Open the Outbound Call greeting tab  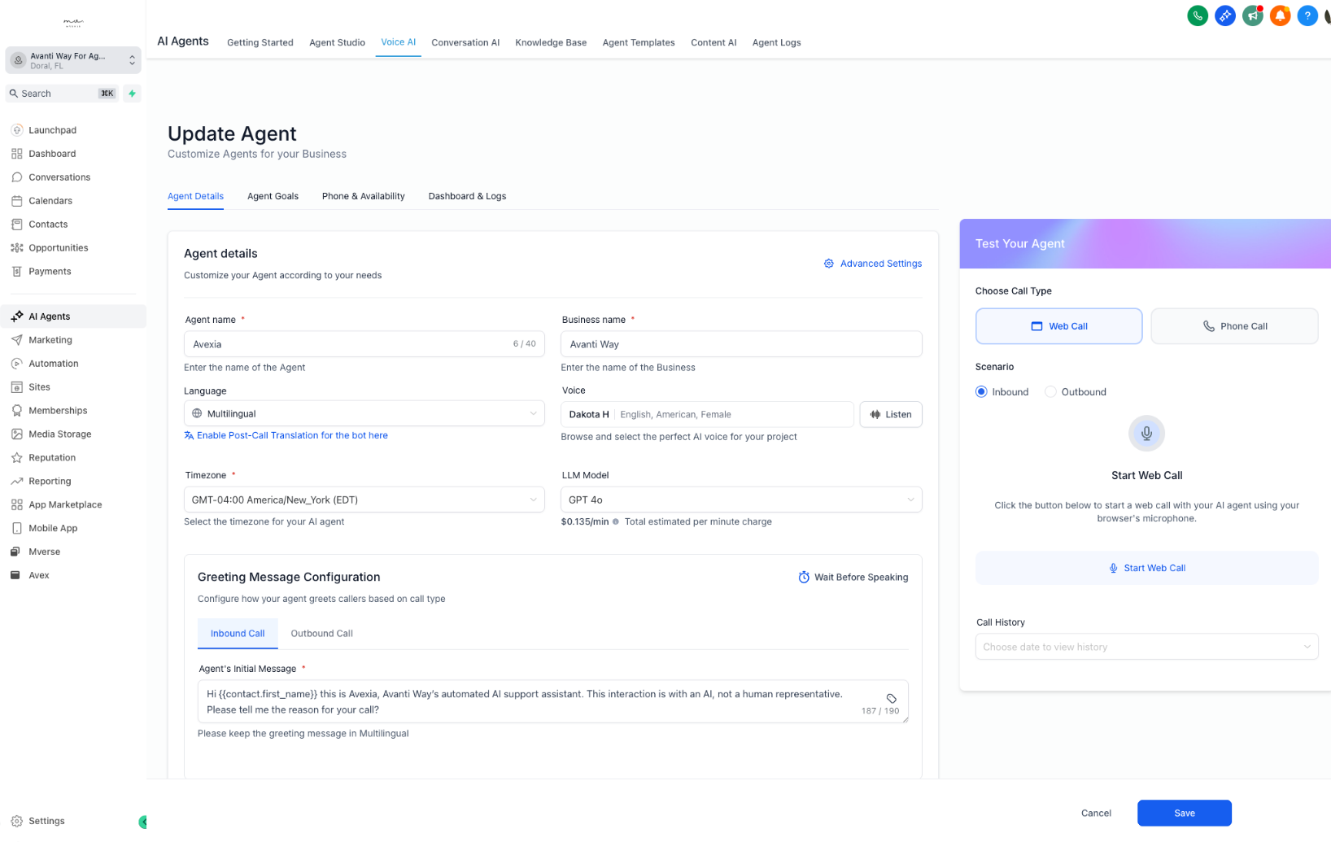321,634
